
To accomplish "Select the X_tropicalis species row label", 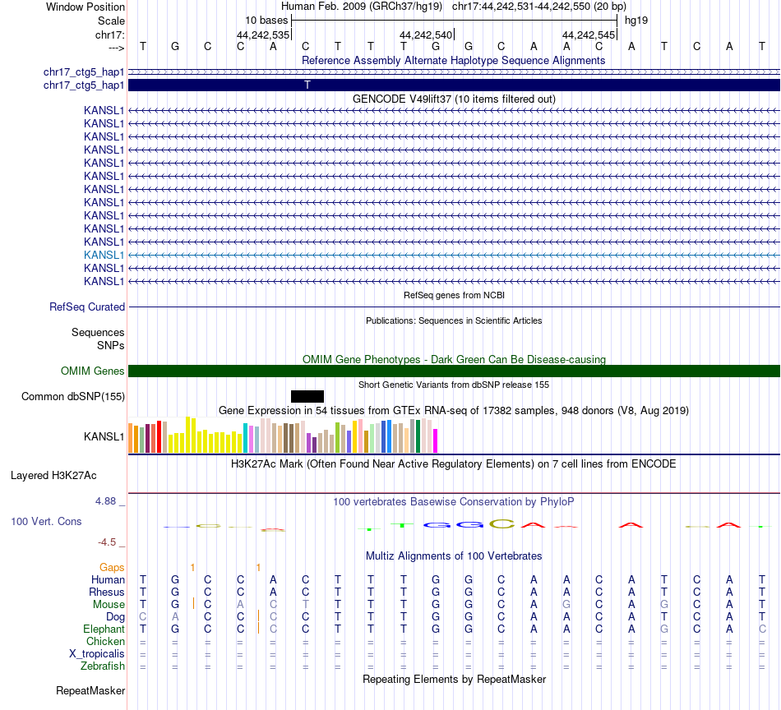I will pos(97,654).
